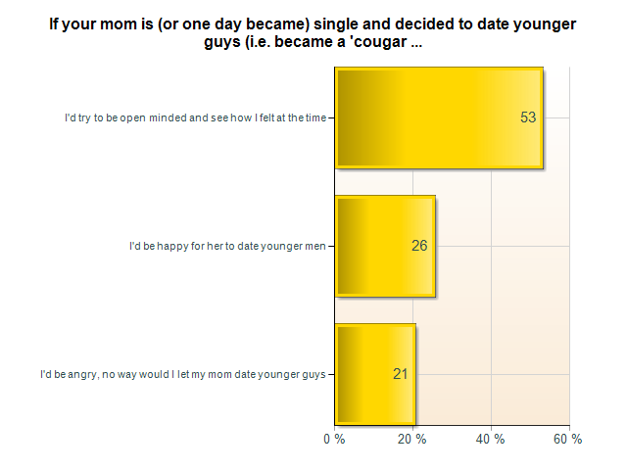The width and height of the screenshot is (627, 470).
Task: Click the value label 53
Action: [528, 117]
